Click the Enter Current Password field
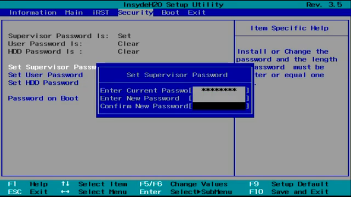351x197 pixels. coord(219,90)
